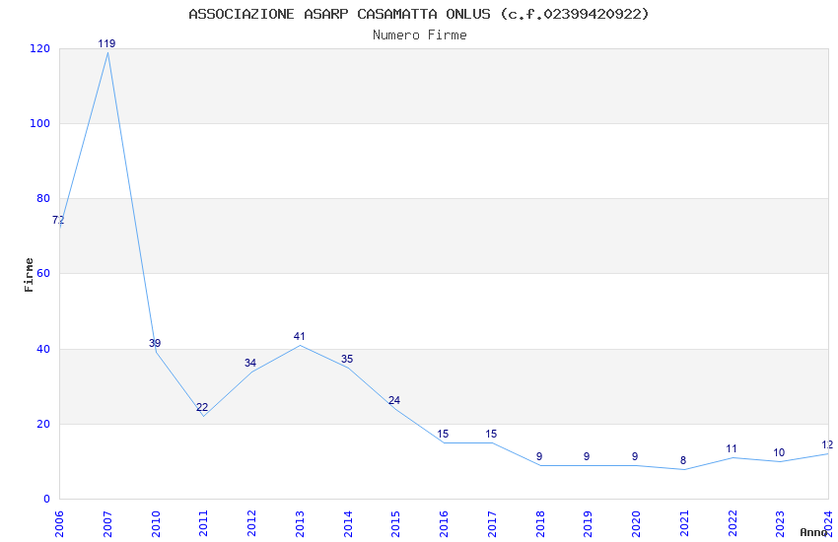
Task: Click the y-axis value 0
Action: (x=46, y=500)
